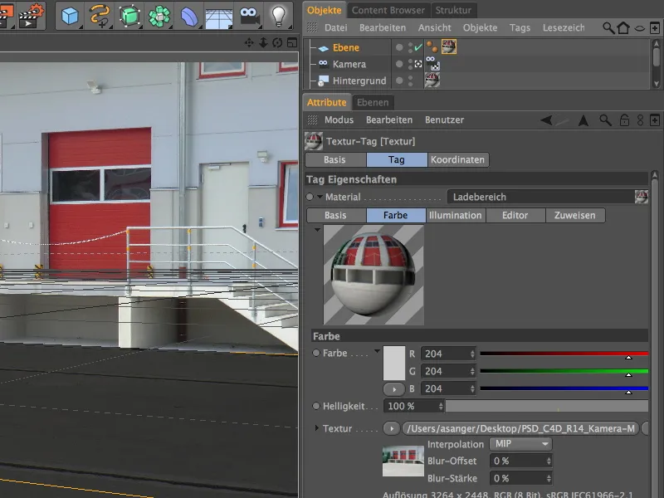Screen dimensions: 664x498
Task: Click the floor grid environment icon
Action: pyautogui.click(x=218, y=14)
